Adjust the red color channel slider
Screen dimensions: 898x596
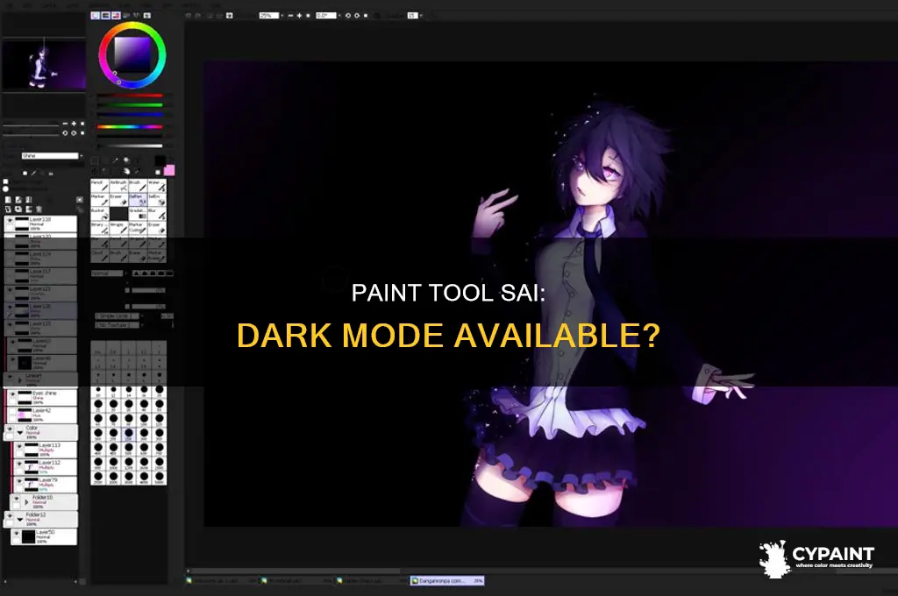point(130,96)
